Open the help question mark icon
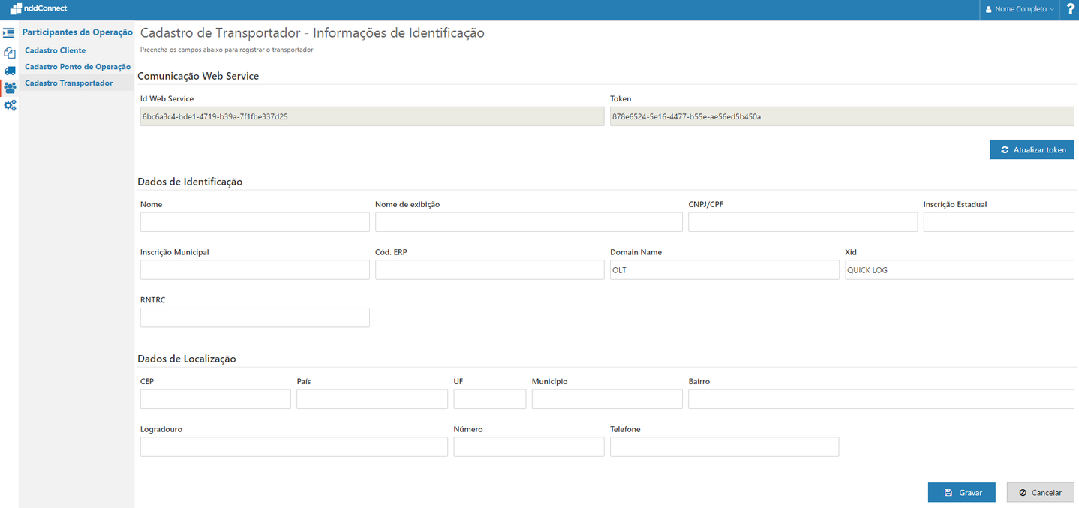This screenshot has height=508, width=1079. pyautogui.click(x=1070, y=8)
